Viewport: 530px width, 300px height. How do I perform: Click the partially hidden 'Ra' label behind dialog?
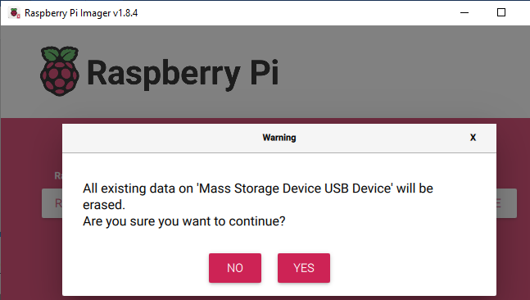point(58,175)
